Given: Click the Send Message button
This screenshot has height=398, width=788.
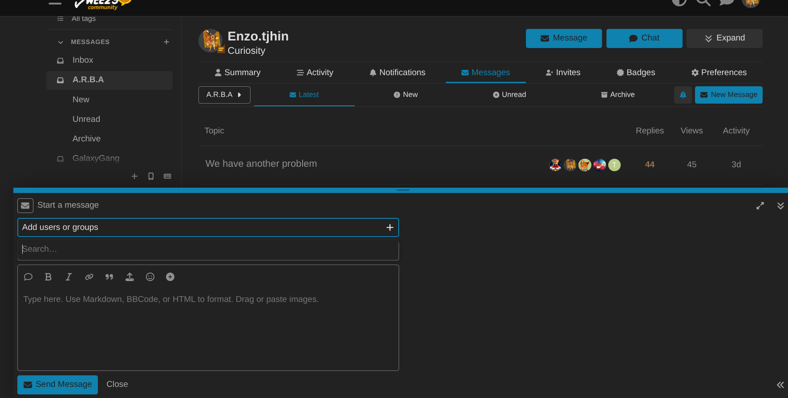Looking at the screenshot, I should tap(57, 384).
